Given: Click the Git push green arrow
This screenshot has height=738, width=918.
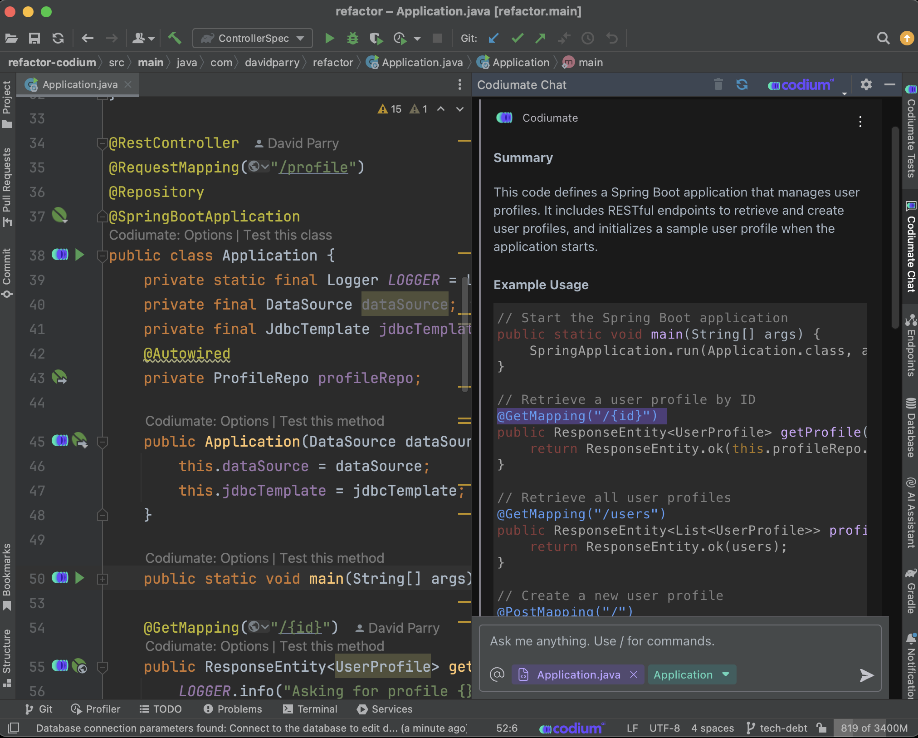Looking at the screenshot, I should click(x=541, y=38).
